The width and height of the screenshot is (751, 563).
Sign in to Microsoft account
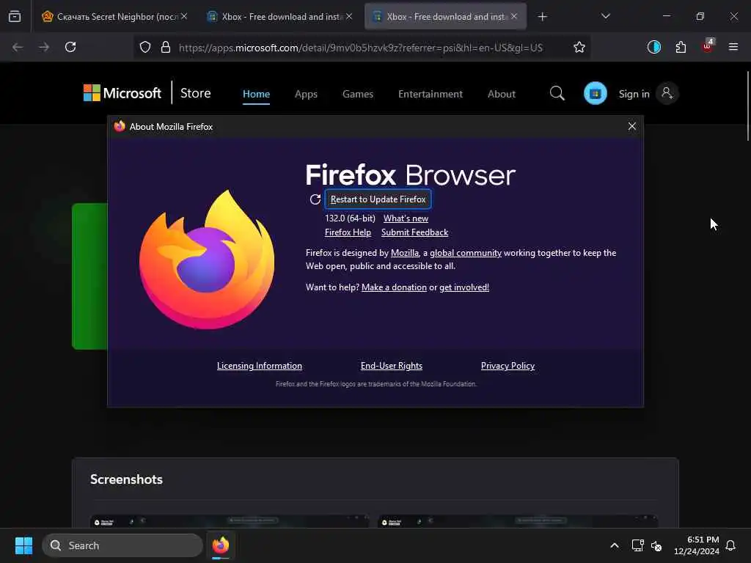pos(634,94)
